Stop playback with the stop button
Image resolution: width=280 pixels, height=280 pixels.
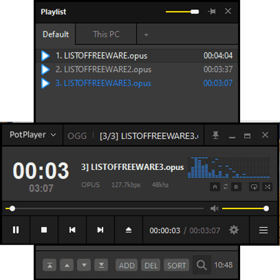44,230
